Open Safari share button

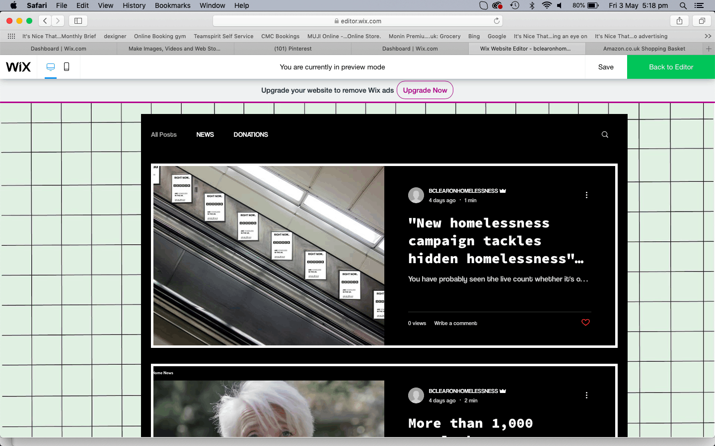[679, 21]
